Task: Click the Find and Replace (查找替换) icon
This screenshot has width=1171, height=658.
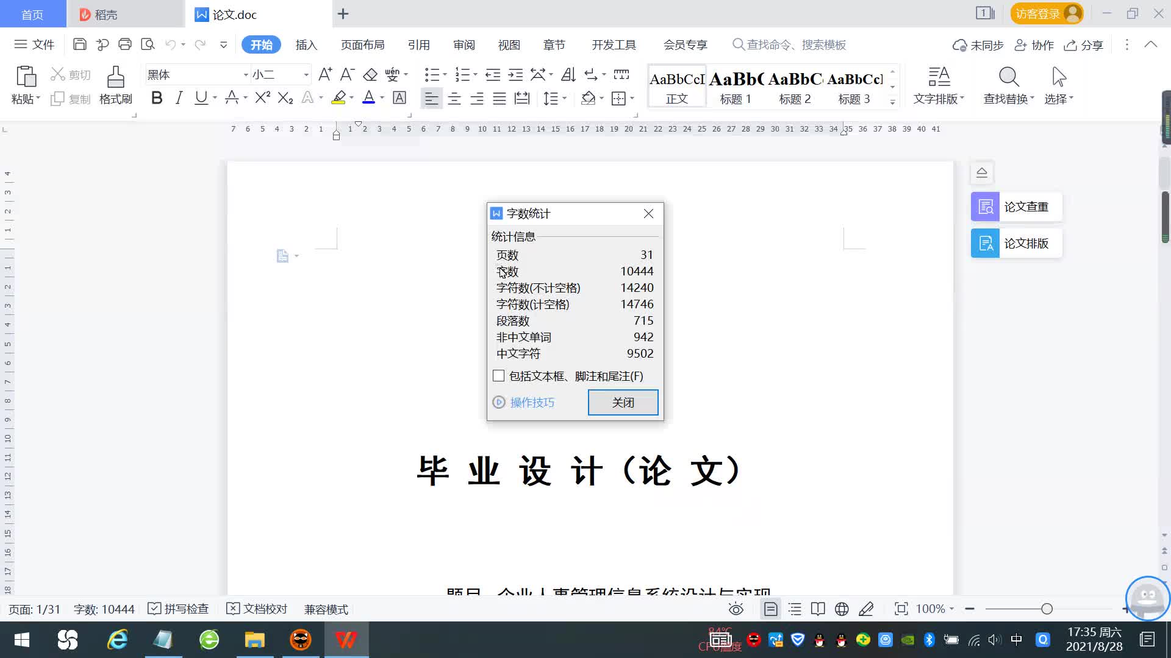Action: pos(1008,78)
